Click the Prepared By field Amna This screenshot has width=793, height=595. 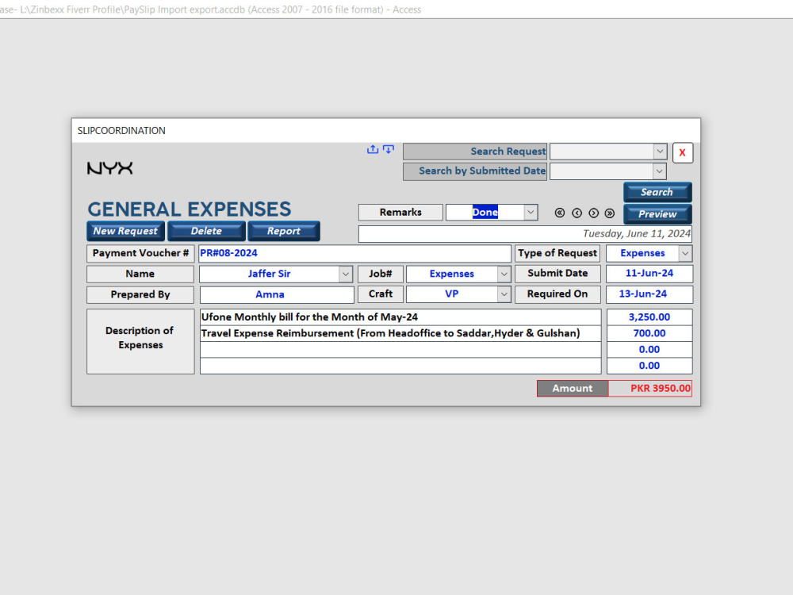(277, 294)
